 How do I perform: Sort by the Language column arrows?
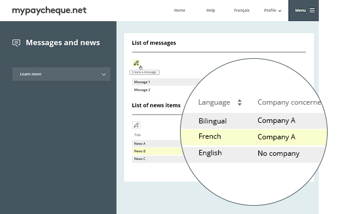pos(239,102)
